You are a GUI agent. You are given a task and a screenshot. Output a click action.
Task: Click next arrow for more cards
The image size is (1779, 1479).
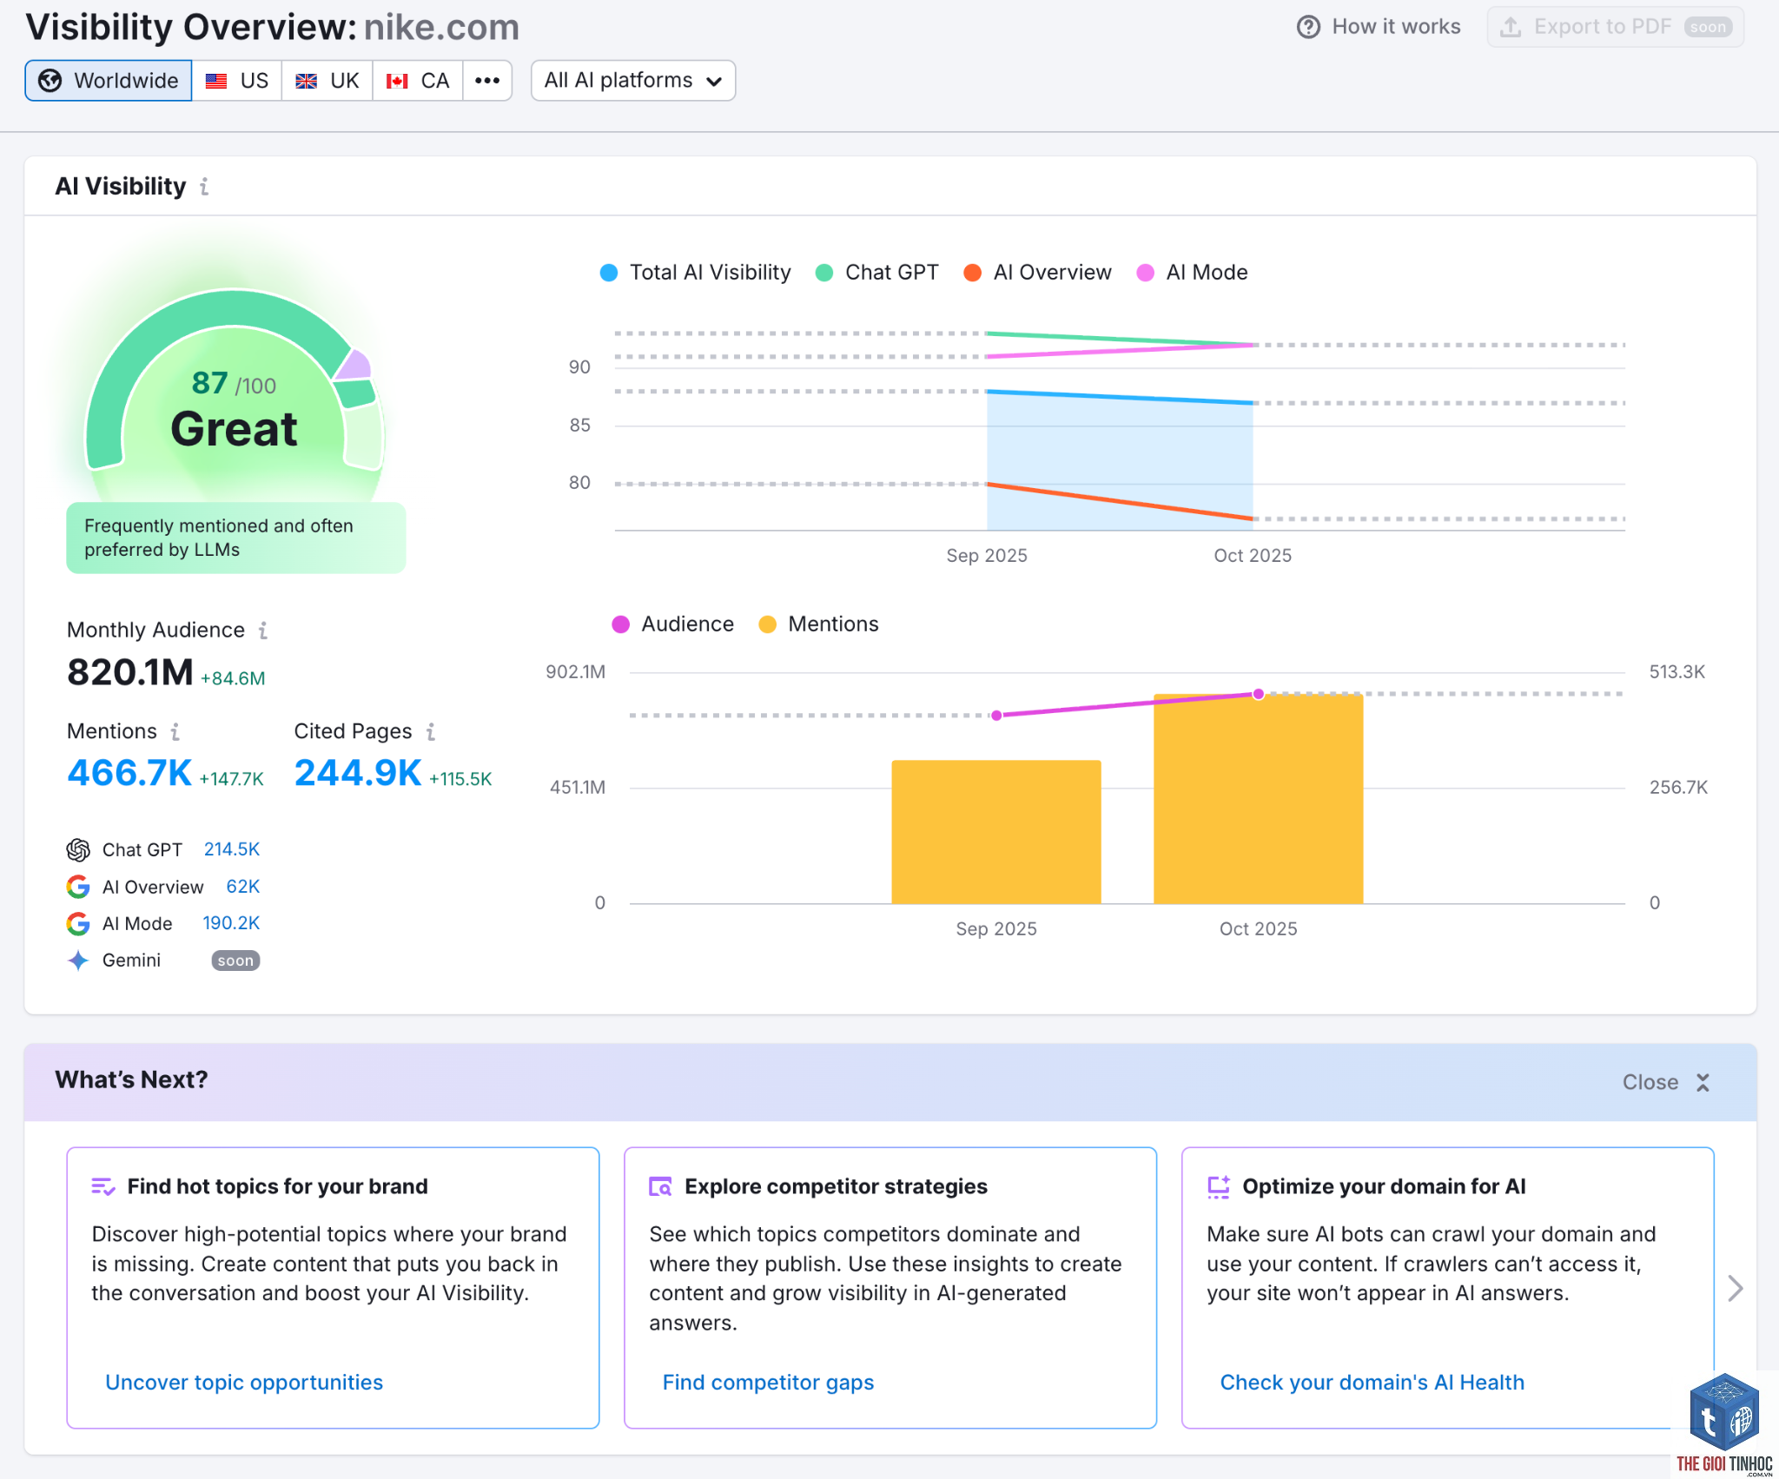[x=1736, y=1289]
